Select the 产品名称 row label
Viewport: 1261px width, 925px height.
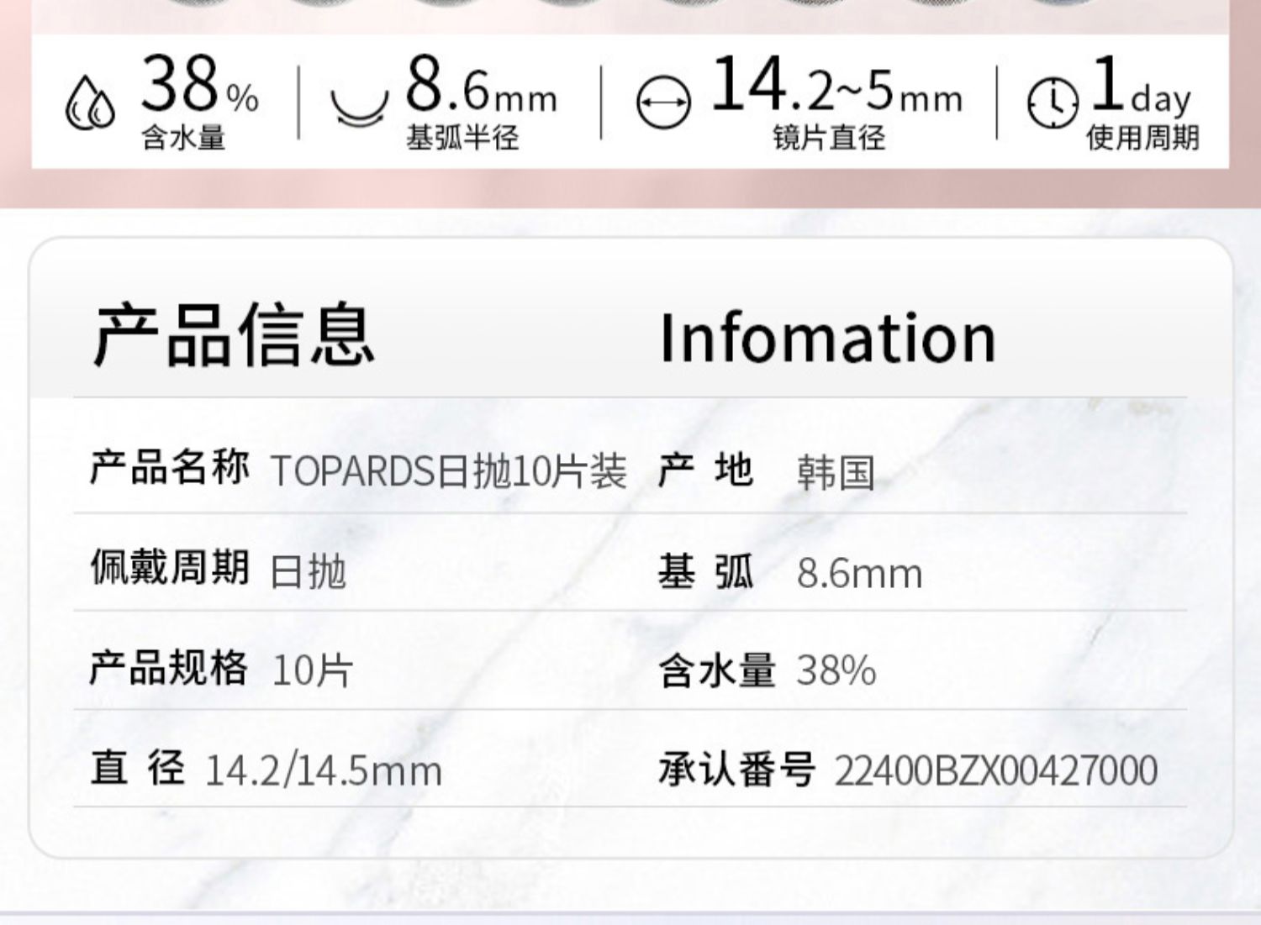pyautogui.click(x=170, y=468)
